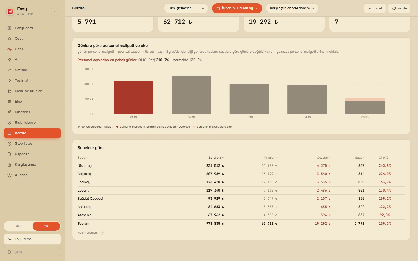Switch language to RU
Image resolution: width=418 pixels, height=261 pixels.
pos(18,226)
